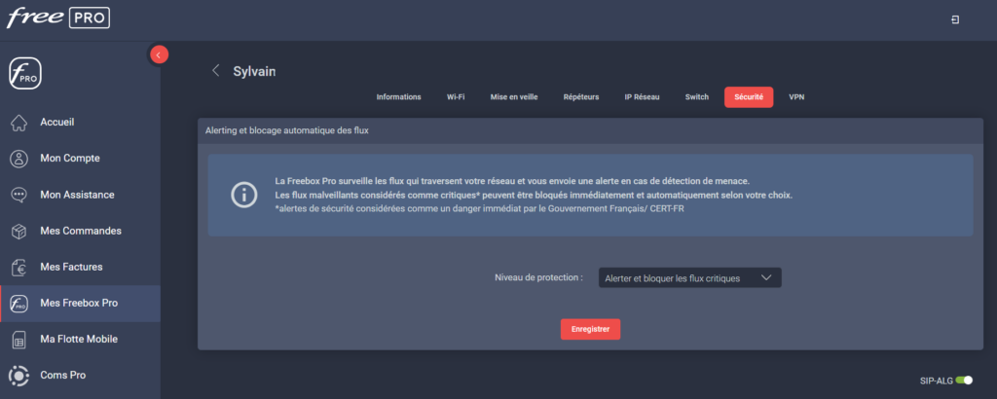Viewport: 997px width, 399px height.
Task: Switch to the Wi-Fi tab
Action: click(x=456, y=97)
